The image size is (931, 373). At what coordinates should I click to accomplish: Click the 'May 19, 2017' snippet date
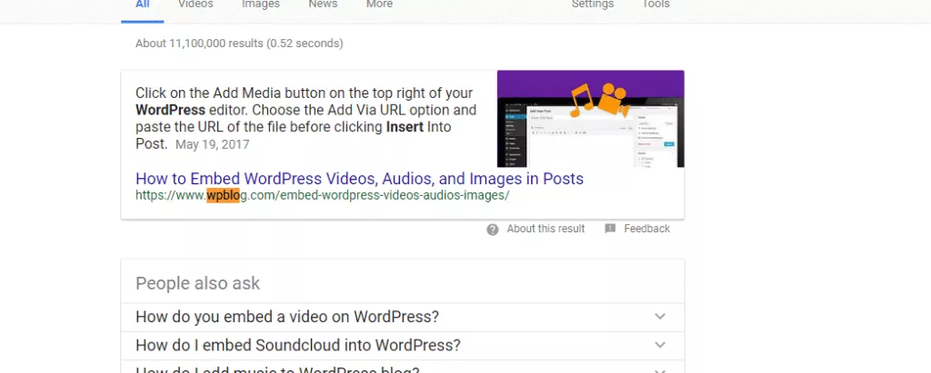213,144
